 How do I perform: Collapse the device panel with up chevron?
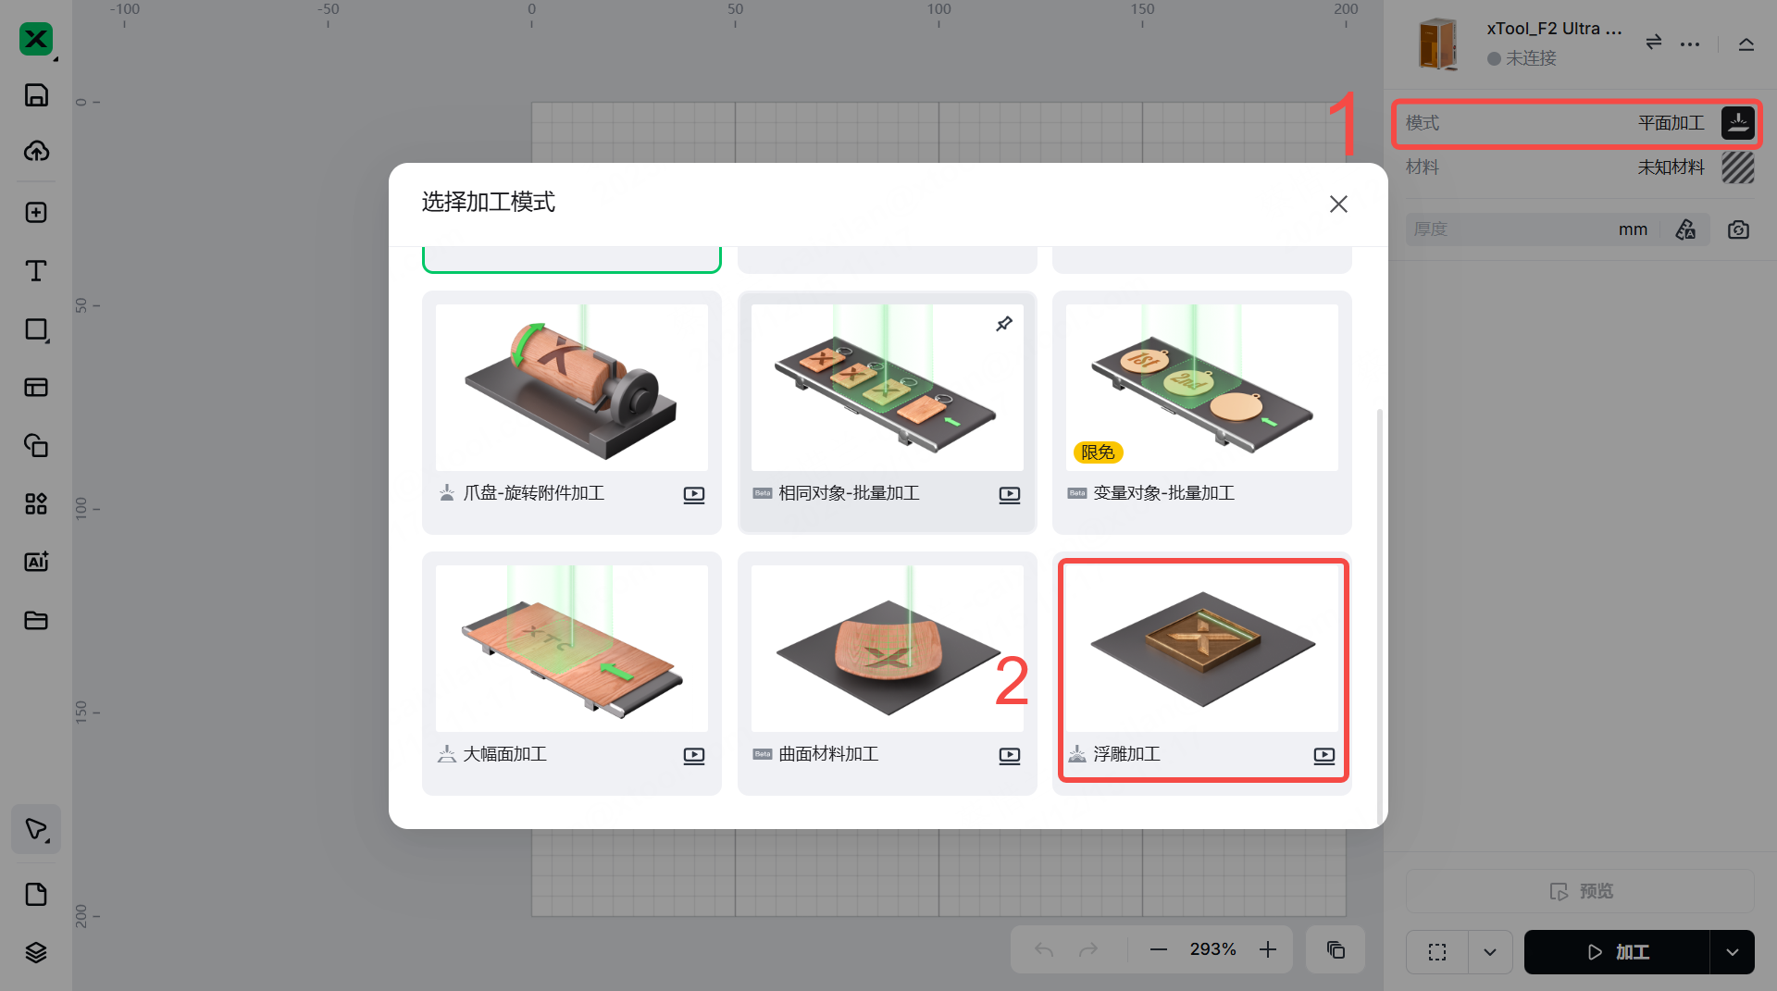(x=1746, y=43)
